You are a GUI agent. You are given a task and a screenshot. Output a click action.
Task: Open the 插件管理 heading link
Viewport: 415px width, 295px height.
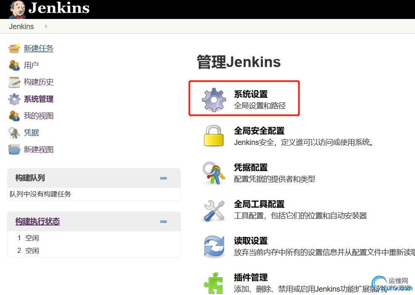pyautogui.click(x=251, y=278)
